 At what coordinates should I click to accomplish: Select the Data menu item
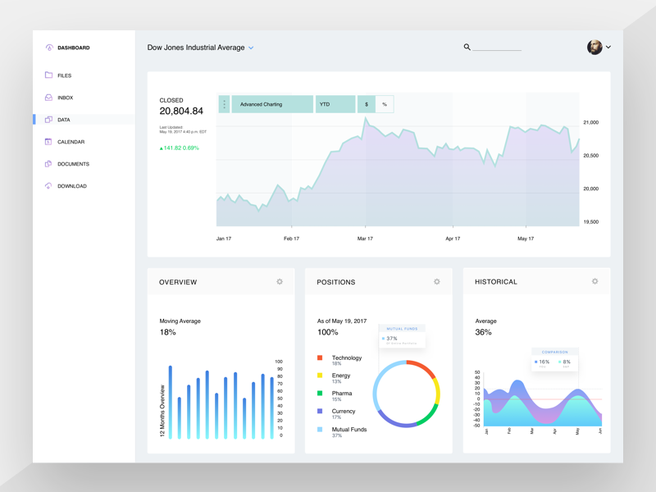click(x=64, y=120)
